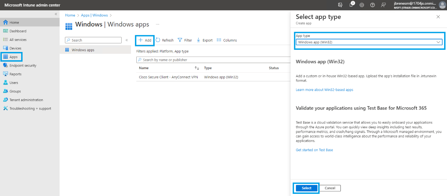
Task: Click the Troubleshooting + support wrench icon
Action: 5,108
